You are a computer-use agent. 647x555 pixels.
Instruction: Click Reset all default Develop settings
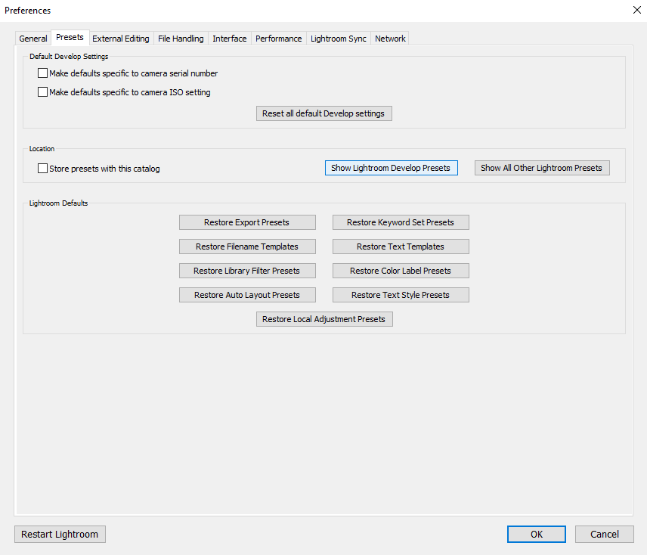[324, 113]
